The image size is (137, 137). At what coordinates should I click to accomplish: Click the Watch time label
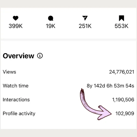pyautogui.click(x=16, y=86)
